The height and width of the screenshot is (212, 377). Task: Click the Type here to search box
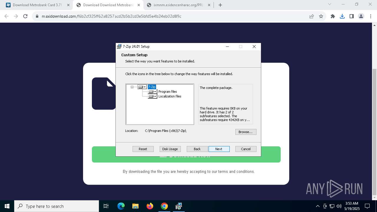(x=57, y=206)
